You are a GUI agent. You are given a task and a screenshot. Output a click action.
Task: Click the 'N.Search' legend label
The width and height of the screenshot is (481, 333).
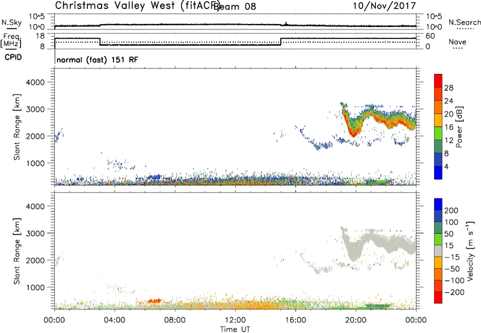point(464,22)
